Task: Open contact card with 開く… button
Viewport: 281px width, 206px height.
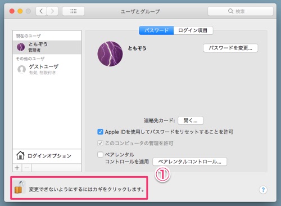Action: coord(191,120)
